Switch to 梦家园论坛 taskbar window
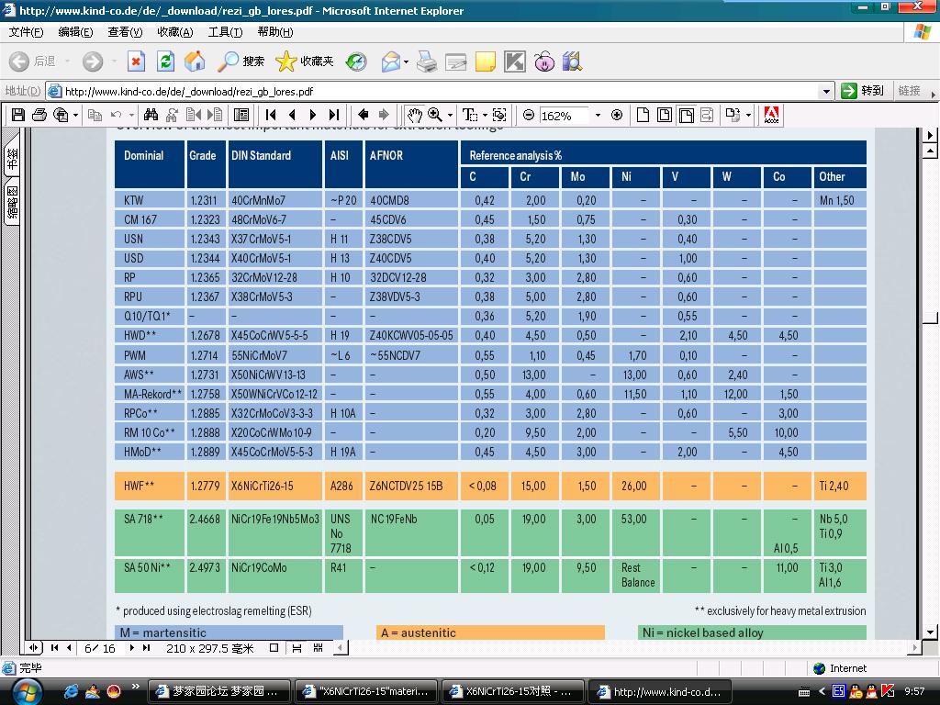 click(x=218, y=691)
